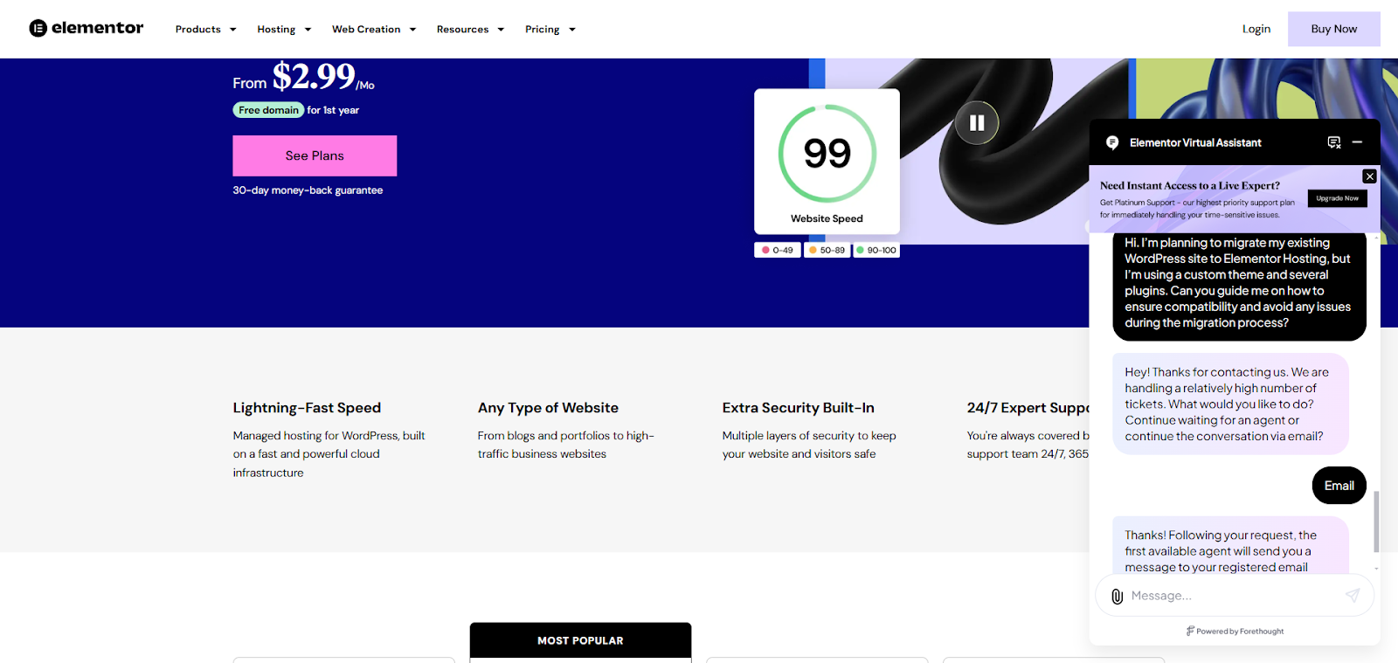Screen dimensions: 1398x663
Task: Start a new chat conversation icon
Action: 1334,142
